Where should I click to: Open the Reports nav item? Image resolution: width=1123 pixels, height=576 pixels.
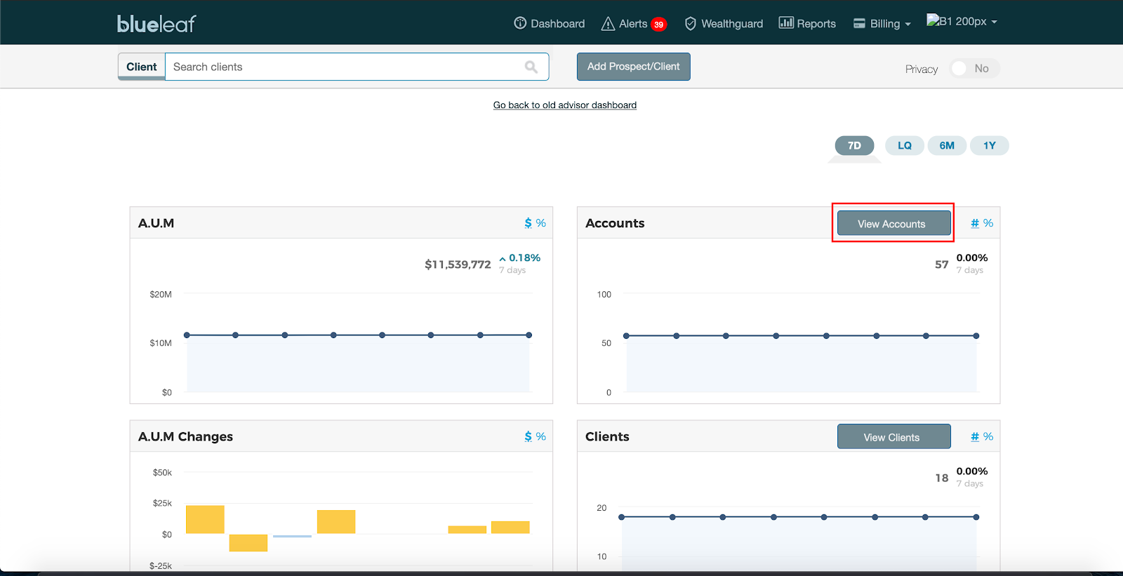point(807,24)
